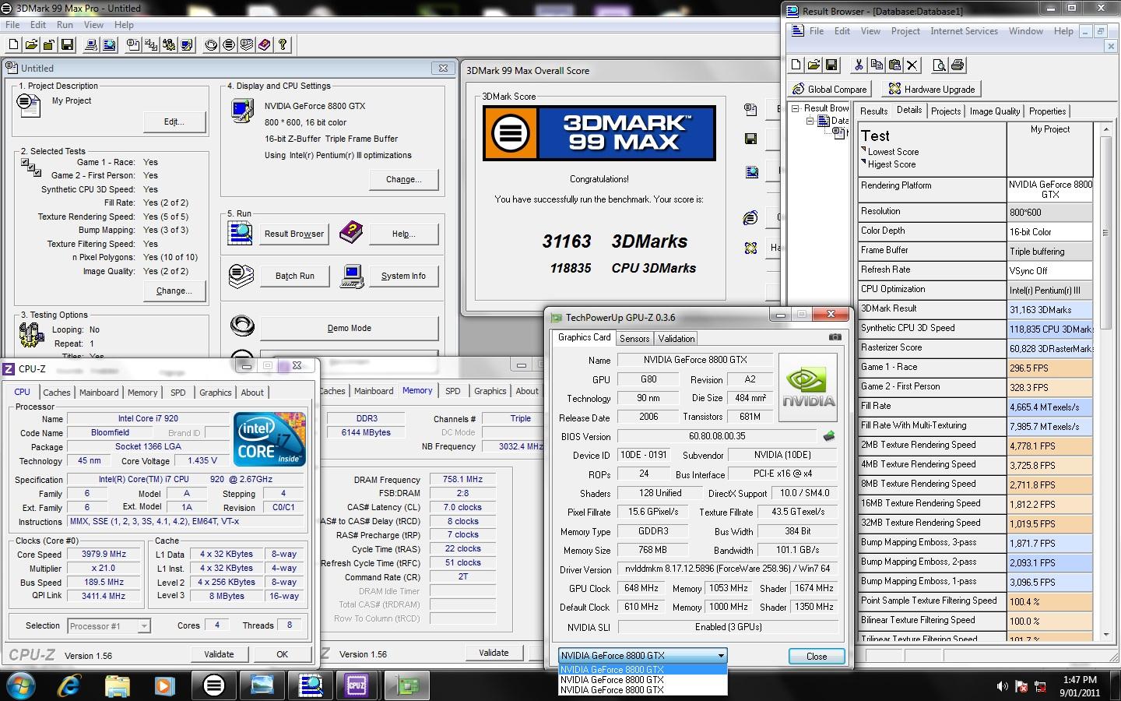Open GPU selection dropdown in GPU-Z
1121x701 pixels.
tap(720, 656)
